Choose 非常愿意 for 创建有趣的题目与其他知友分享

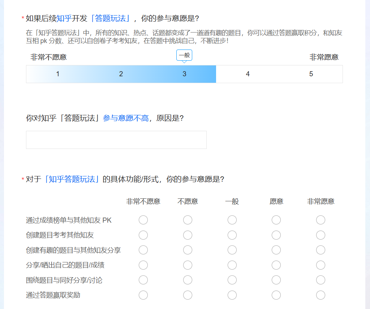321,250
